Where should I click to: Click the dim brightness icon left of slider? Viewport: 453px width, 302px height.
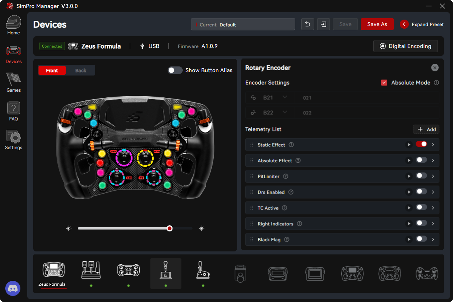pos(69,228)
